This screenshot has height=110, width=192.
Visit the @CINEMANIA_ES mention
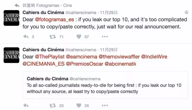(x=43, y=64)
